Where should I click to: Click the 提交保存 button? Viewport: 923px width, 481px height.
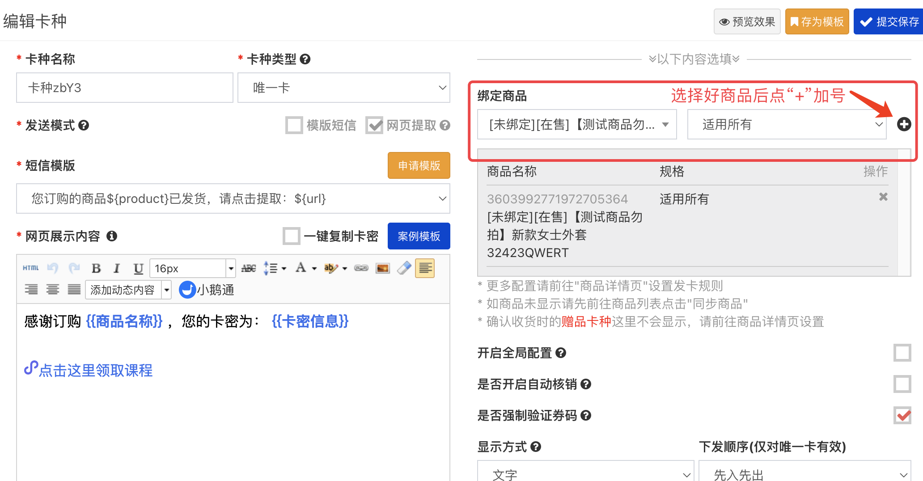pos(889,21)
